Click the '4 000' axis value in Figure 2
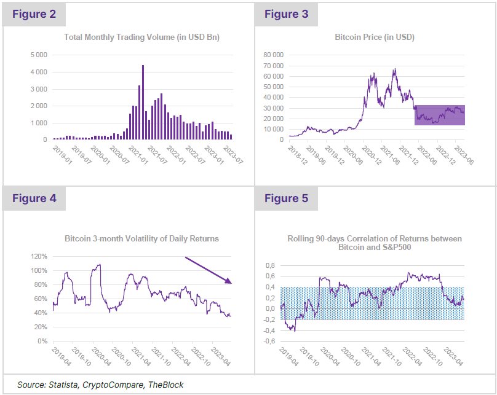Screen dimensions: 497x395 coord(39,72)
